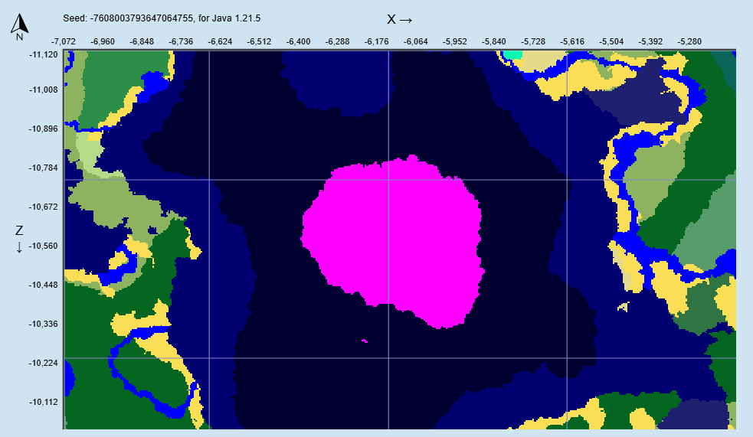Click the cyan biome patch at top edge
Screen dimensions: 753x437
[x=512, y=54]
